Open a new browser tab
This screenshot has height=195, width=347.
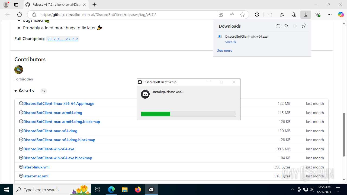pos(94,5)
